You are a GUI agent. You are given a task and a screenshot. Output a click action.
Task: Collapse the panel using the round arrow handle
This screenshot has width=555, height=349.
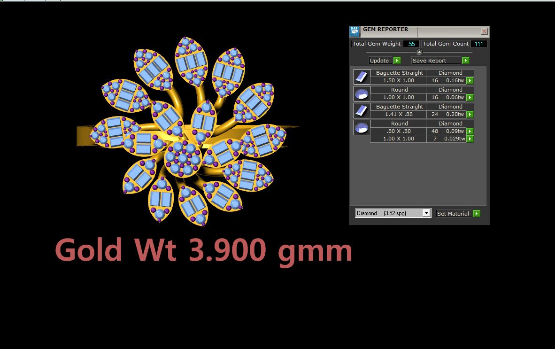pos(419,52)
